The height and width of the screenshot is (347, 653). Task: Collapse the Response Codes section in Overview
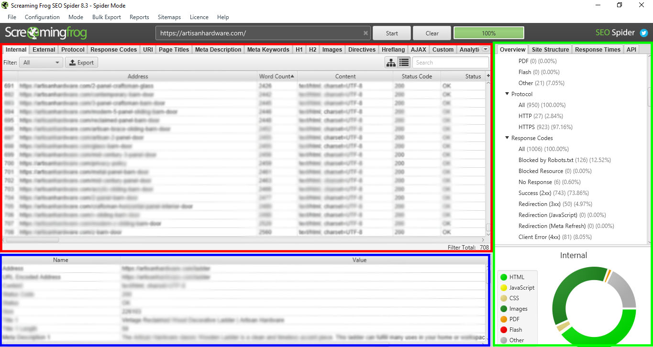507,138
